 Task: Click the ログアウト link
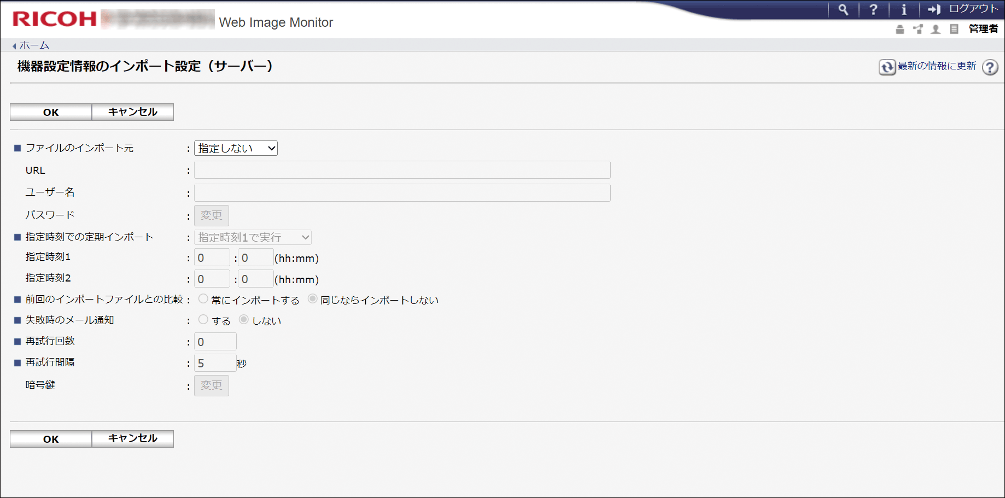(x=973, y=9)
